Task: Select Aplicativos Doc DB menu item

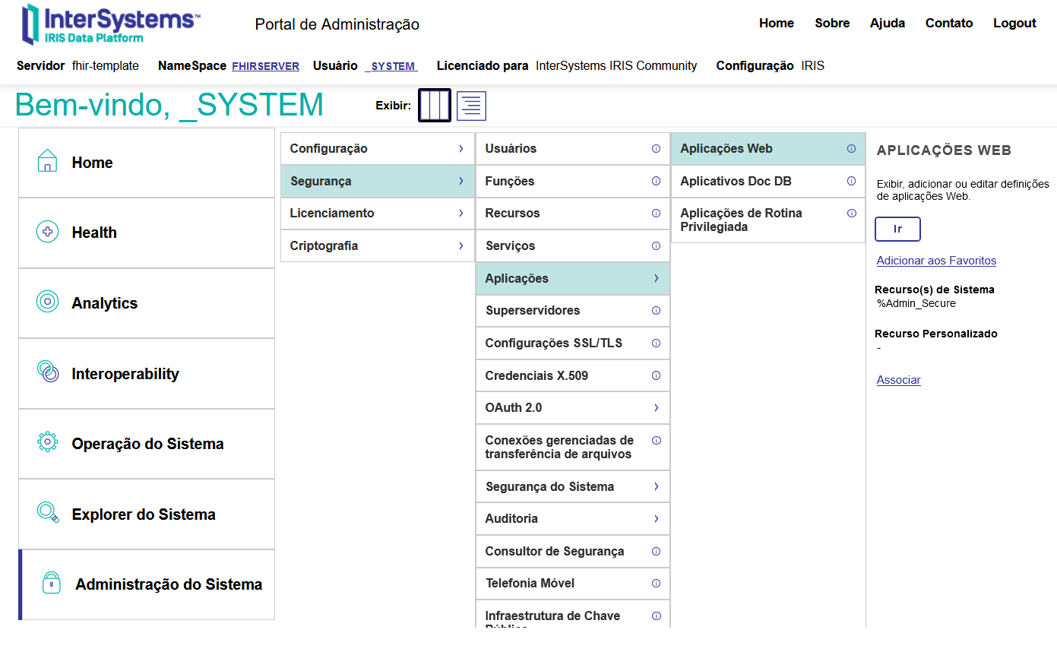Action: pos(735,182)
